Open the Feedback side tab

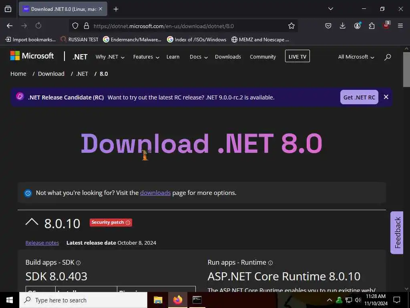pos(397,233)
